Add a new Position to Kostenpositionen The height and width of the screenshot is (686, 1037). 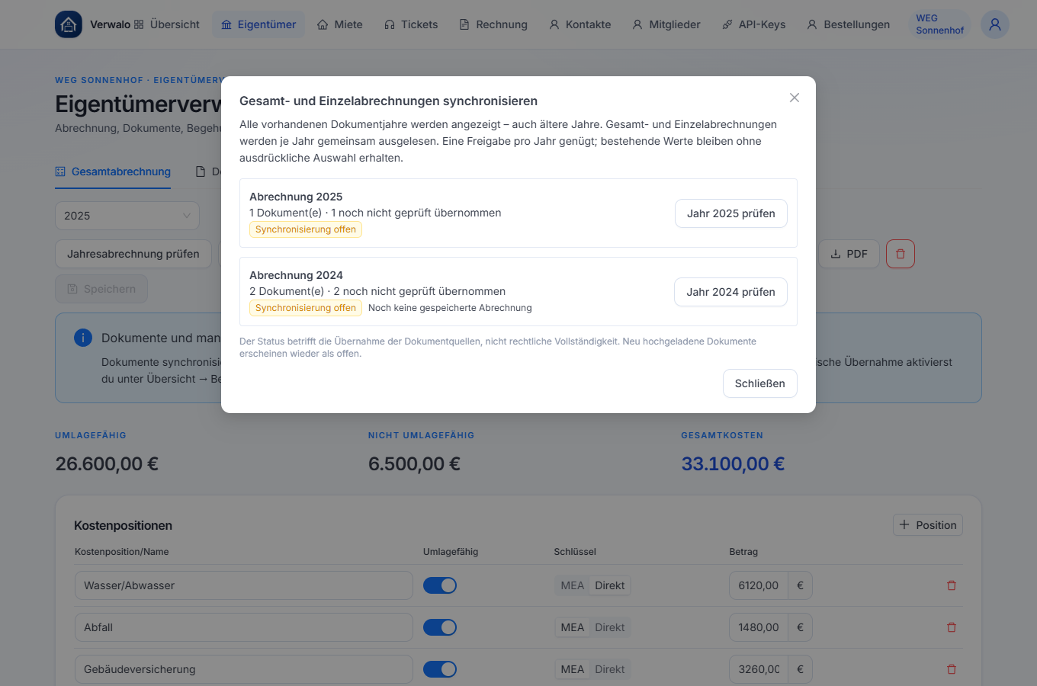pos(928,525)
